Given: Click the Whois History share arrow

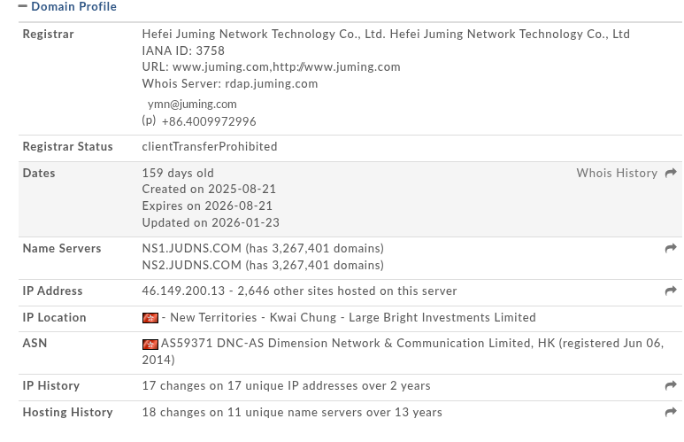Looking at the screenshot, I should click(671, 173).
